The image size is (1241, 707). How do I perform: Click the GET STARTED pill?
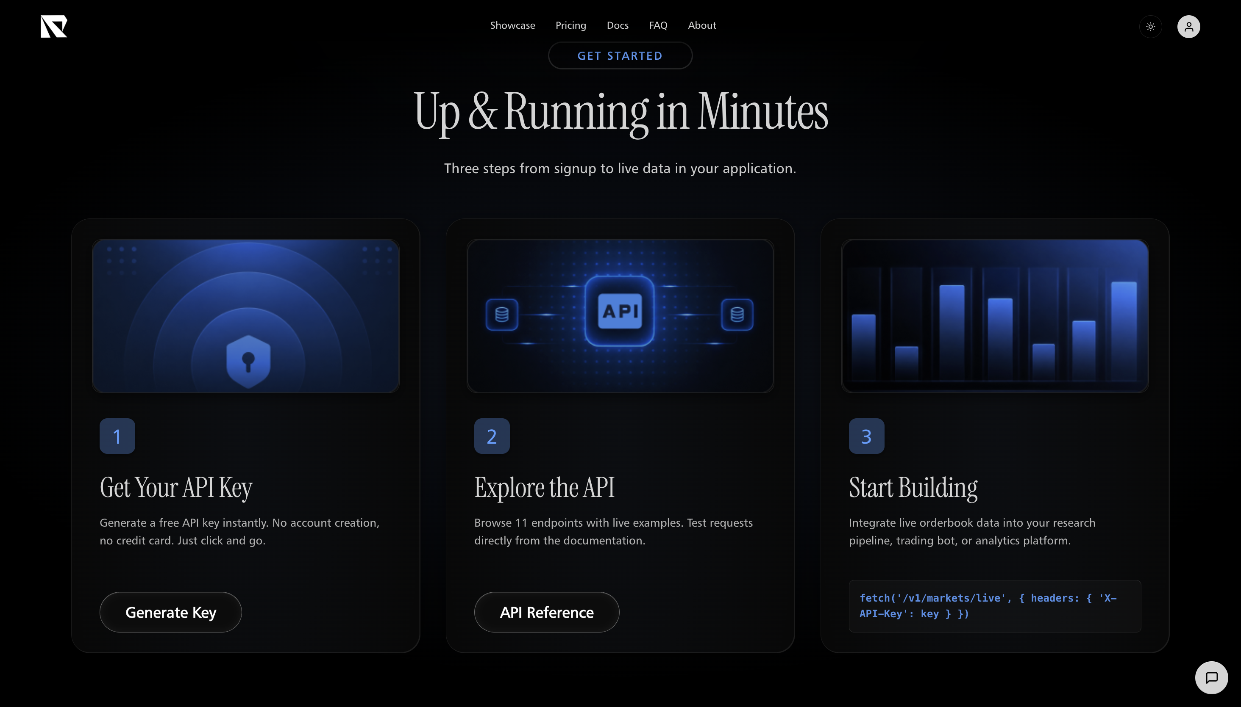coord(620,55)
